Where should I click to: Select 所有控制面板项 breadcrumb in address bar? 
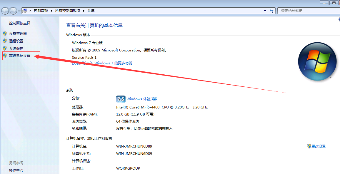[68, 11]
